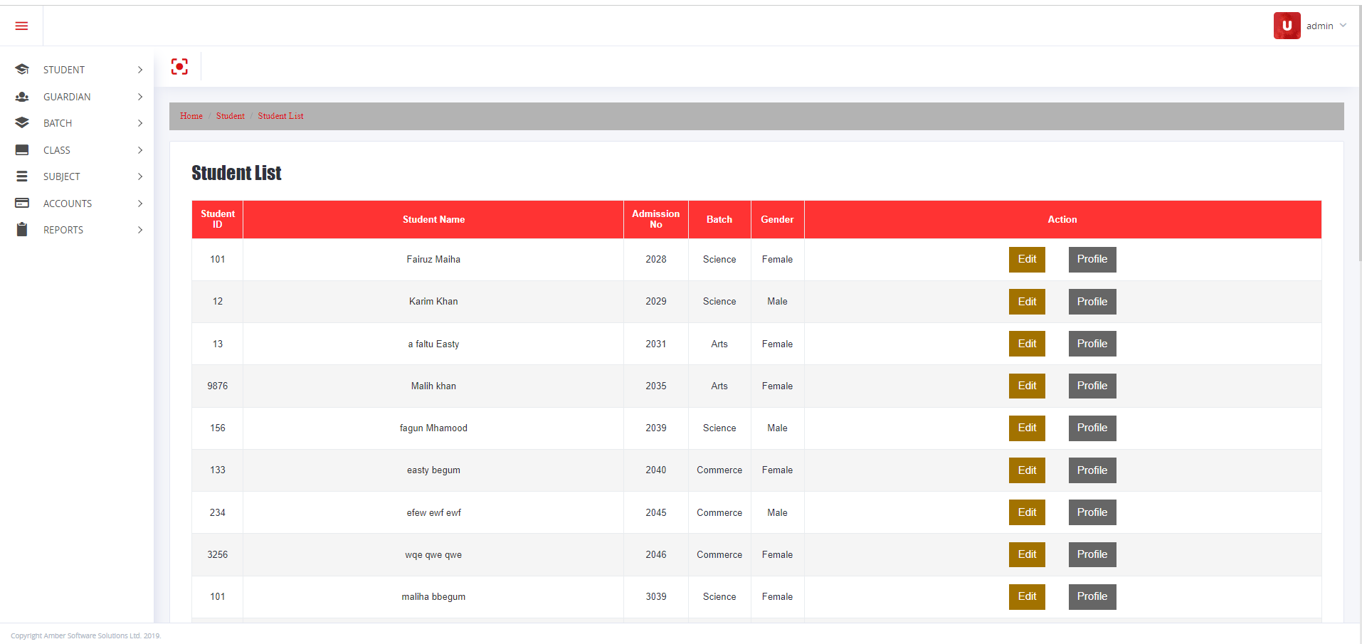
Task: Click the REPORTS clipboard icon in sidebar
Action: pyautogui.click(x=21, y=229)
